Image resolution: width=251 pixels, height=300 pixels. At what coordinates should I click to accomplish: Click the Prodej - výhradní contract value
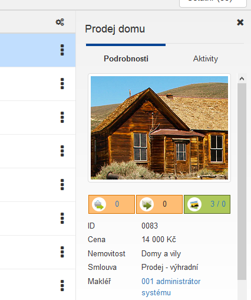170,268
